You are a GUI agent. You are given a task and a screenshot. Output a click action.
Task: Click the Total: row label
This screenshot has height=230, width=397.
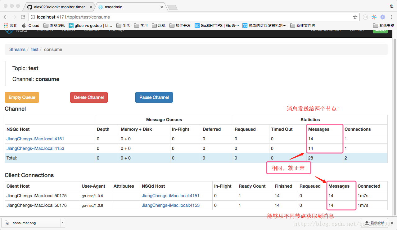tap(12, 158)
